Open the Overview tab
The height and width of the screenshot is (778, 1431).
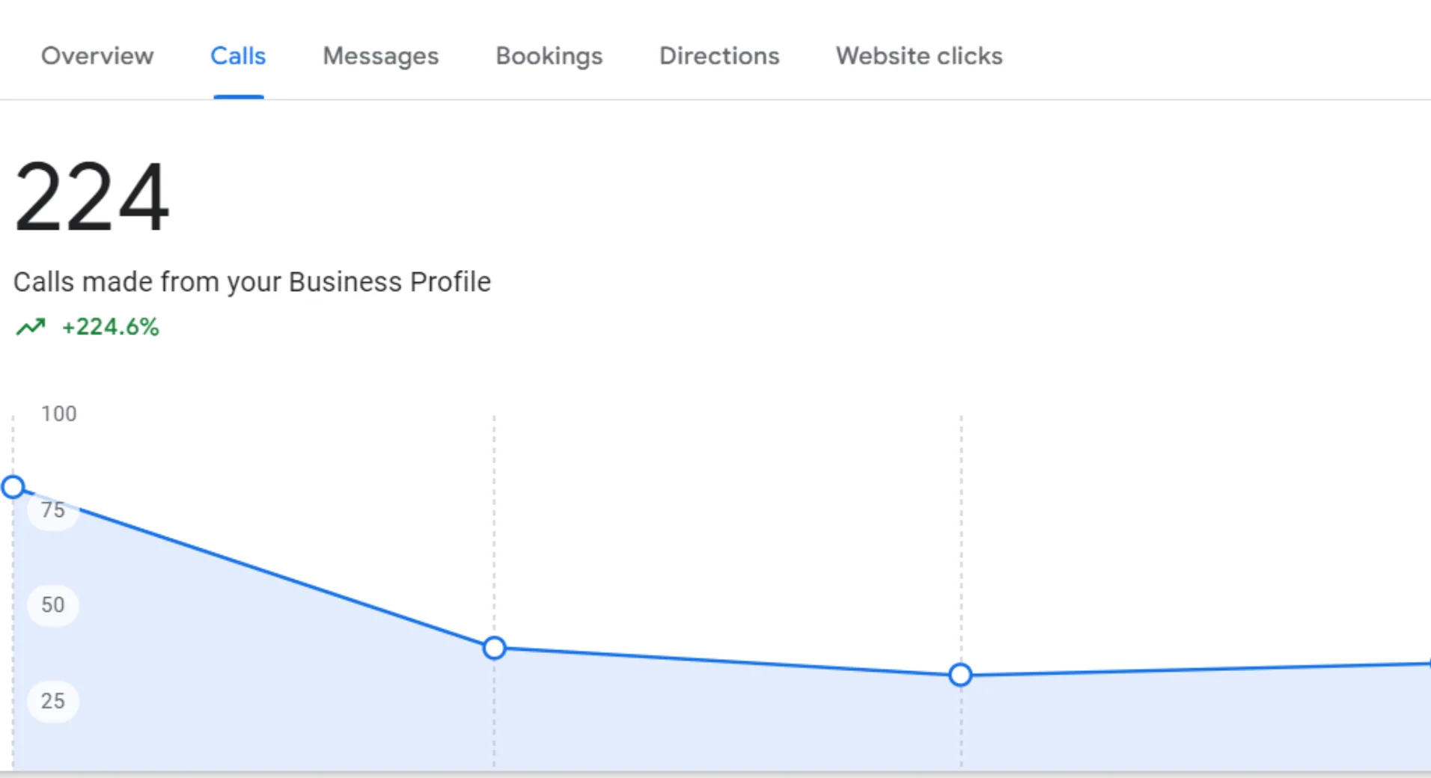coord(97,56)
